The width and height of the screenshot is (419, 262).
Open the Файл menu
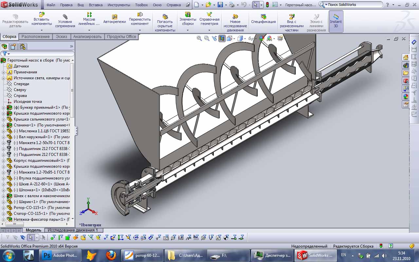pos(51,5)
